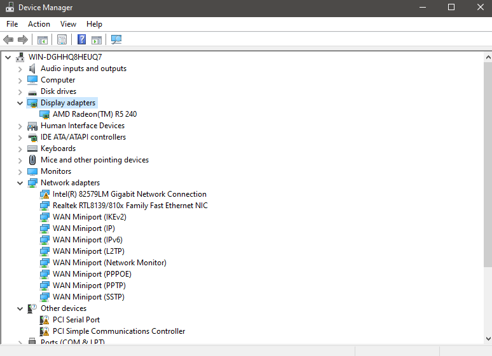Click the scrollbar down arrow
Image resolution: width=492 pixels, height=356 pixels.
488,338
